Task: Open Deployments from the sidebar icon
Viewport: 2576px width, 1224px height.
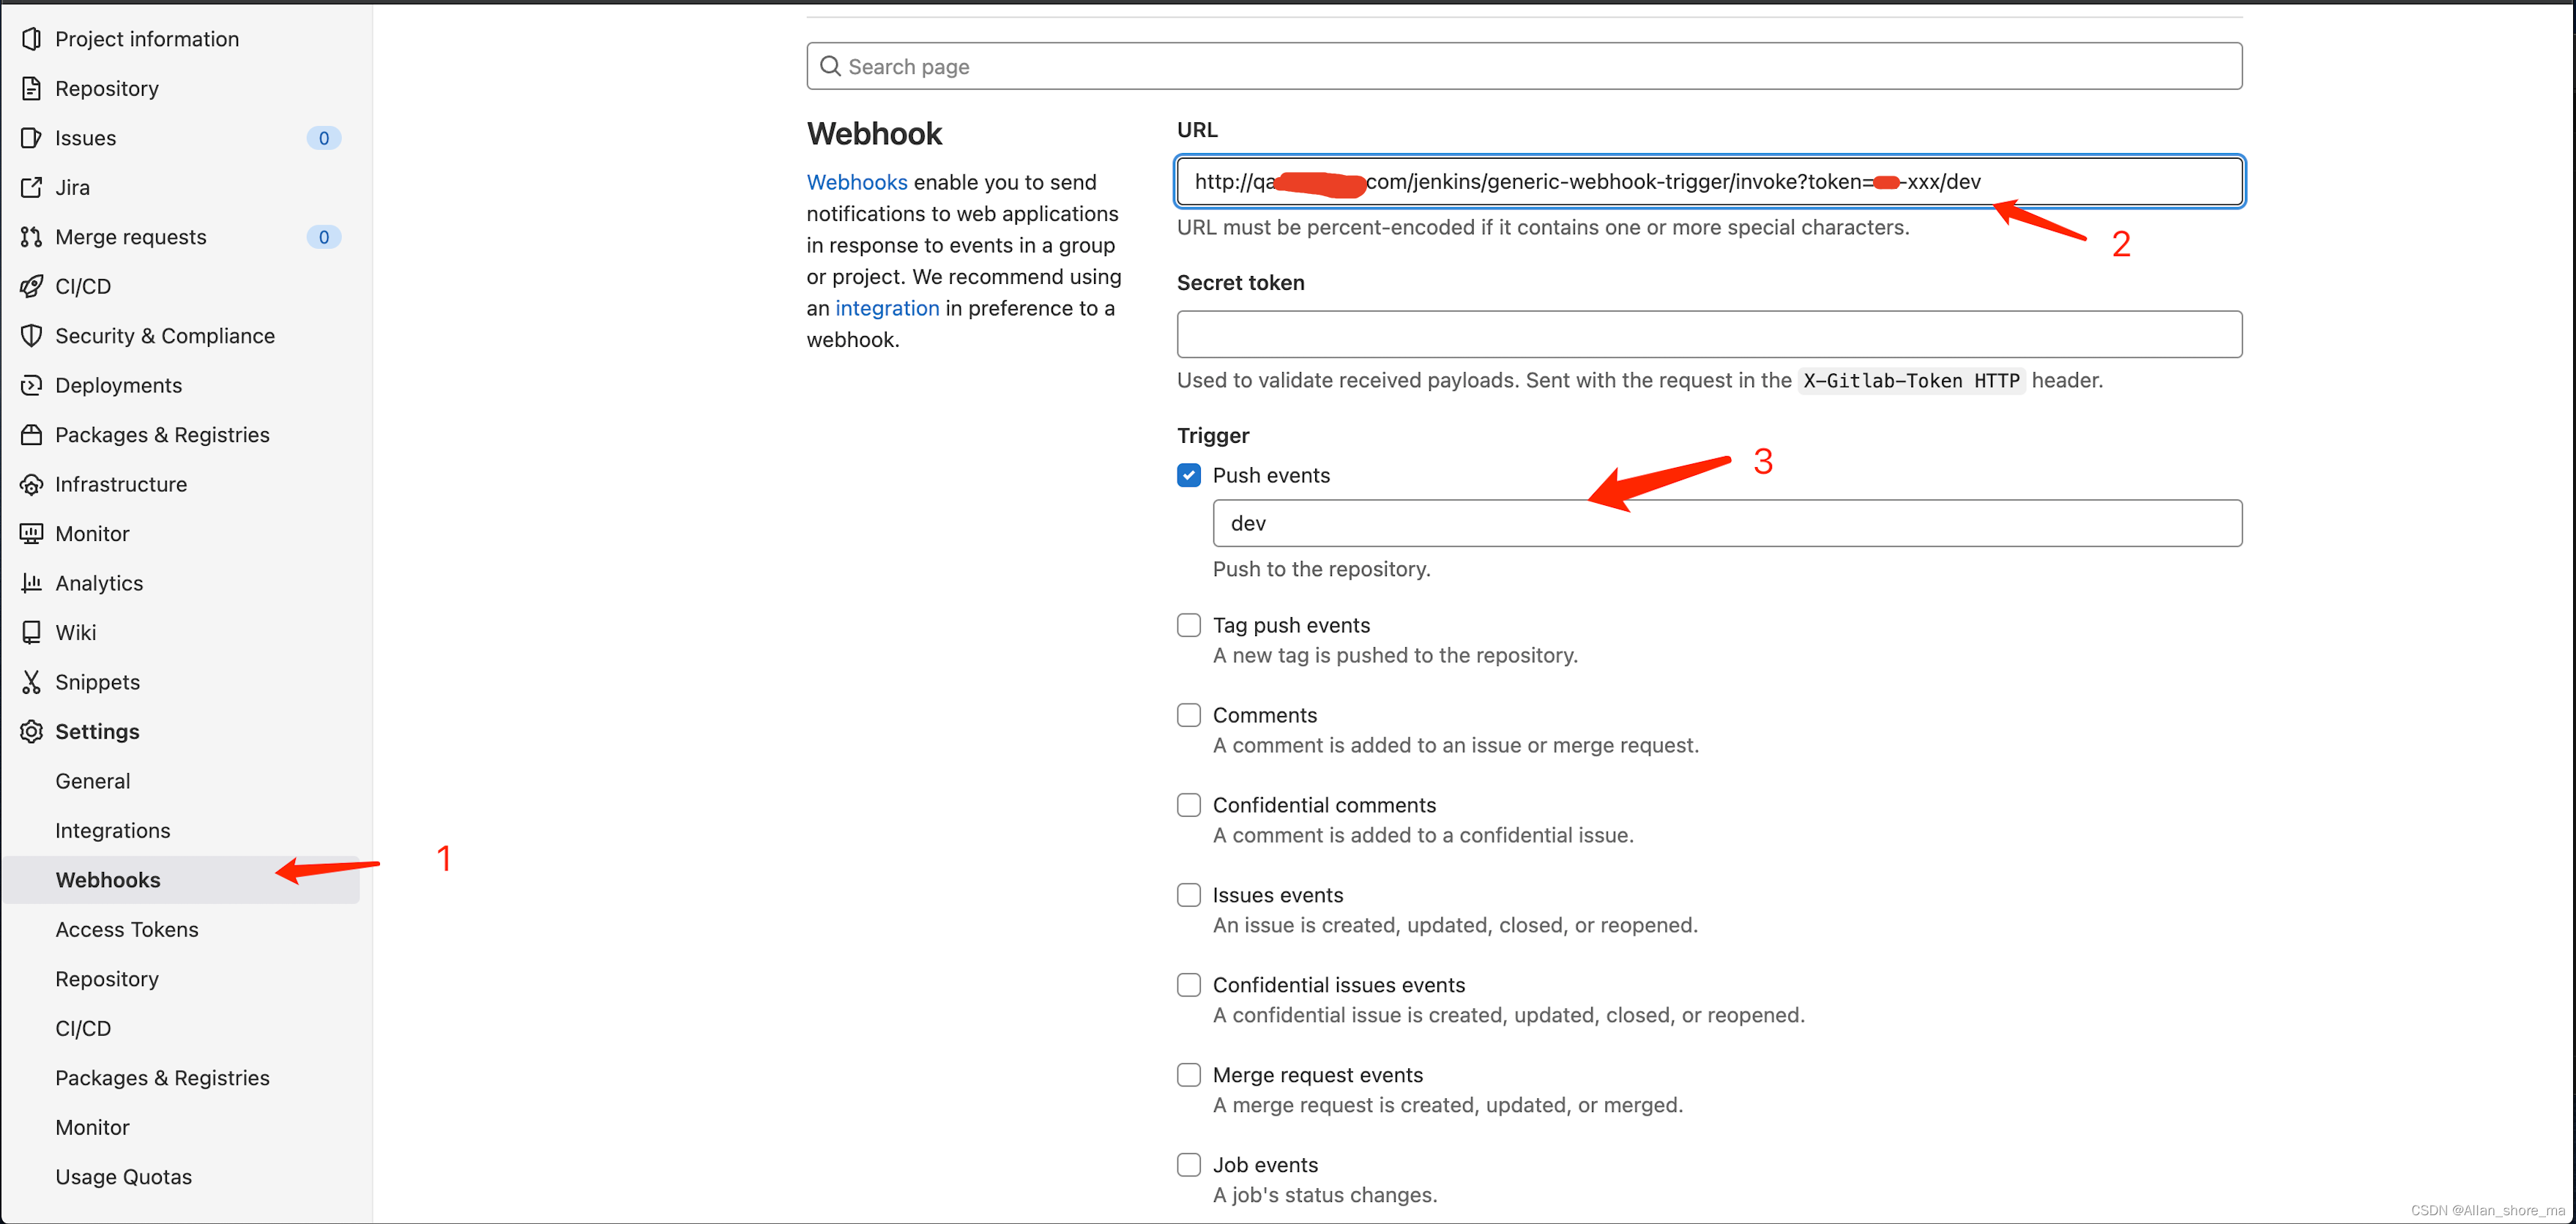Action: pos(31,384)
